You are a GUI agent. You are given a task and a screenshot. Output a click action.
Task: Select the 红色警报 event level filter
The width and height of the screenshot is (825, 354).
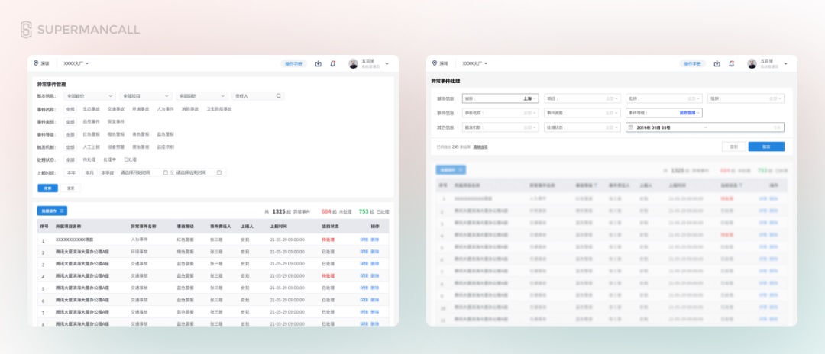[90, 134]
